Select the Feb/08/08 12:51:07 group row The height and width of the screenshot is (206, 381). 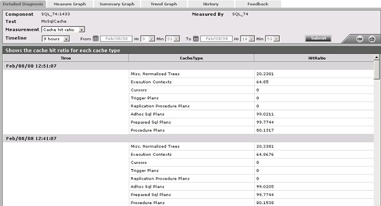pos(188,66)
